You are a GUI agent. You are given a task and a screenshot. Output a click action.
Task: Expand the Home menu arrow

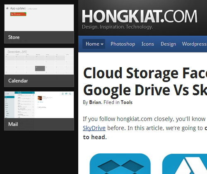pos(102,44)
